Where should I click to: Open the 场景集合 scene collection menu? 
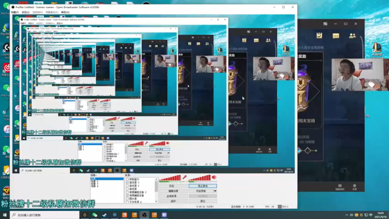click(52, 12)
